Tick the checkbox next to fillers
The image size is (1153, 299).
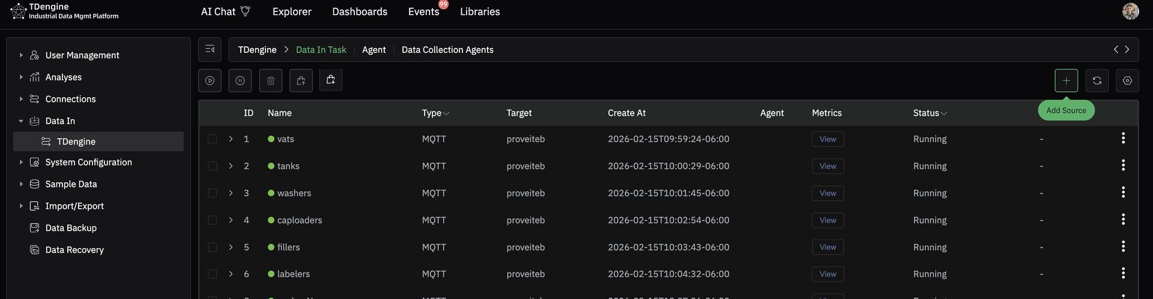click(x=212, y=247)
